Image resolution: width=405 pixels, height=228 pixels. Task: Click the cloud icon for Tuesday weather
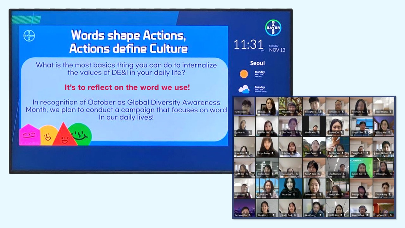pyautogui.click(x=244, y=90)
